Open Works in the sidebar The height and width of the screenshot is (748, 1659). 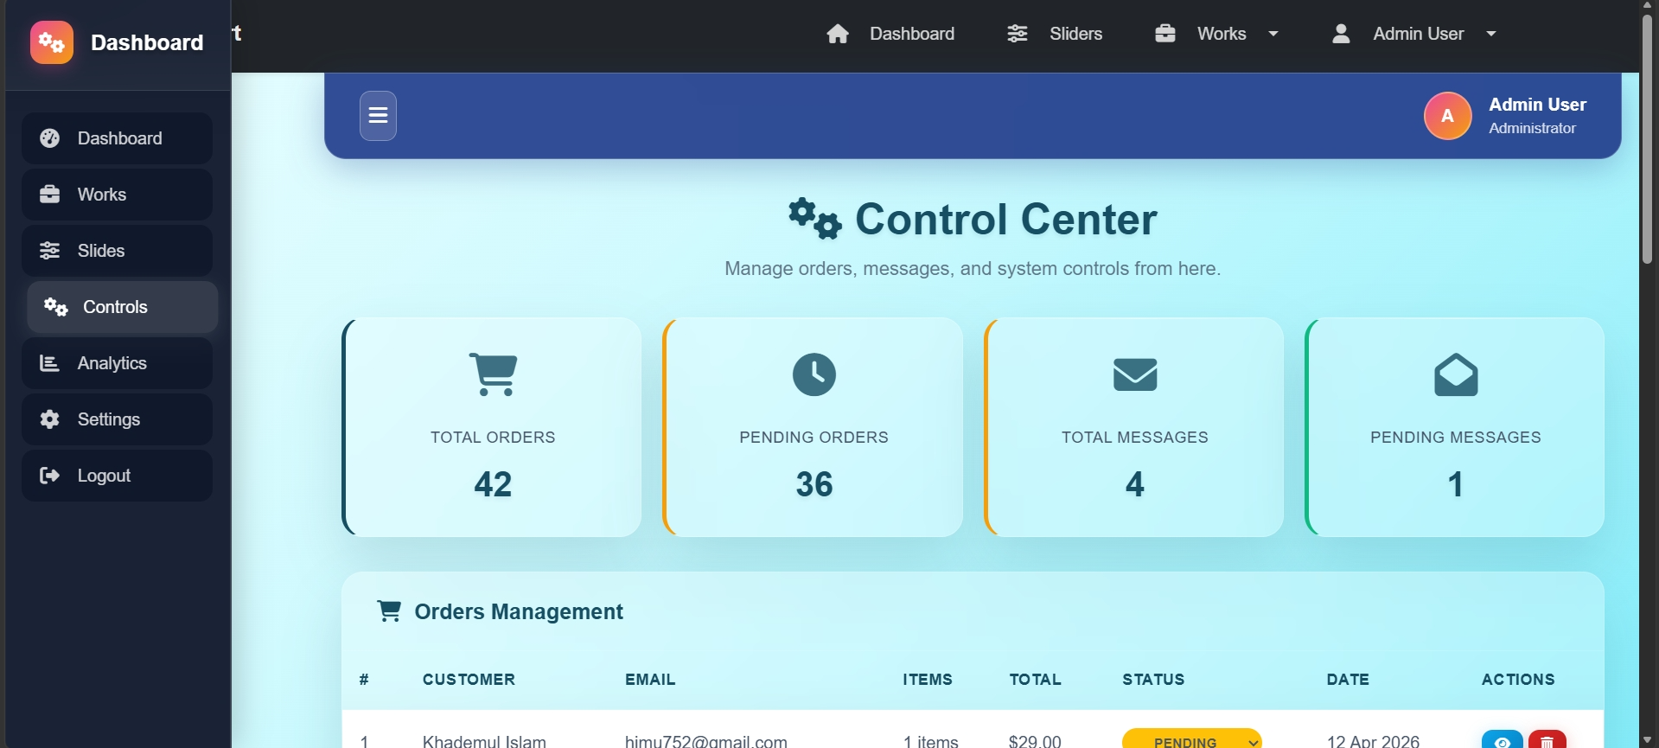pos(117,195)
